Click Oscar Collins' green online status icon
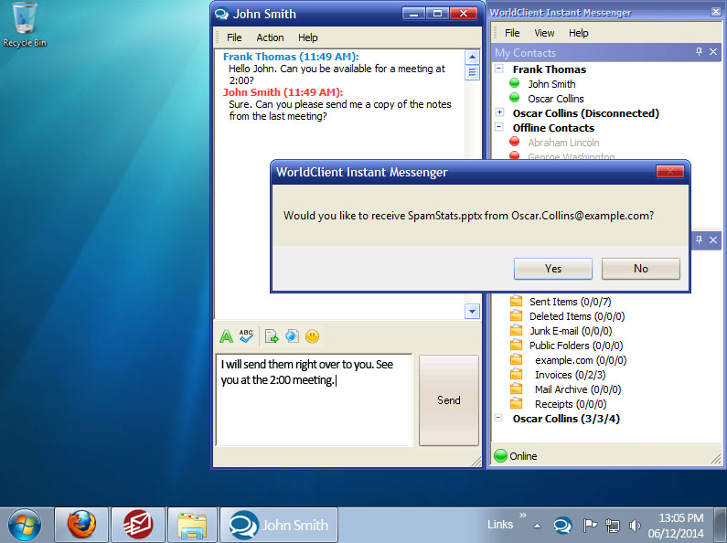Screen dimensions: 727x543 point(514,98)
